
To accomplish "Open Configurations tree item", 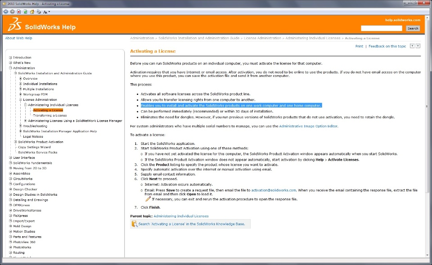I will point(24,184).
